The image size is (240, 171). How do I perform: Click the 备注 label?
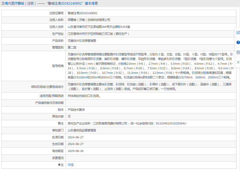point(61,123)
